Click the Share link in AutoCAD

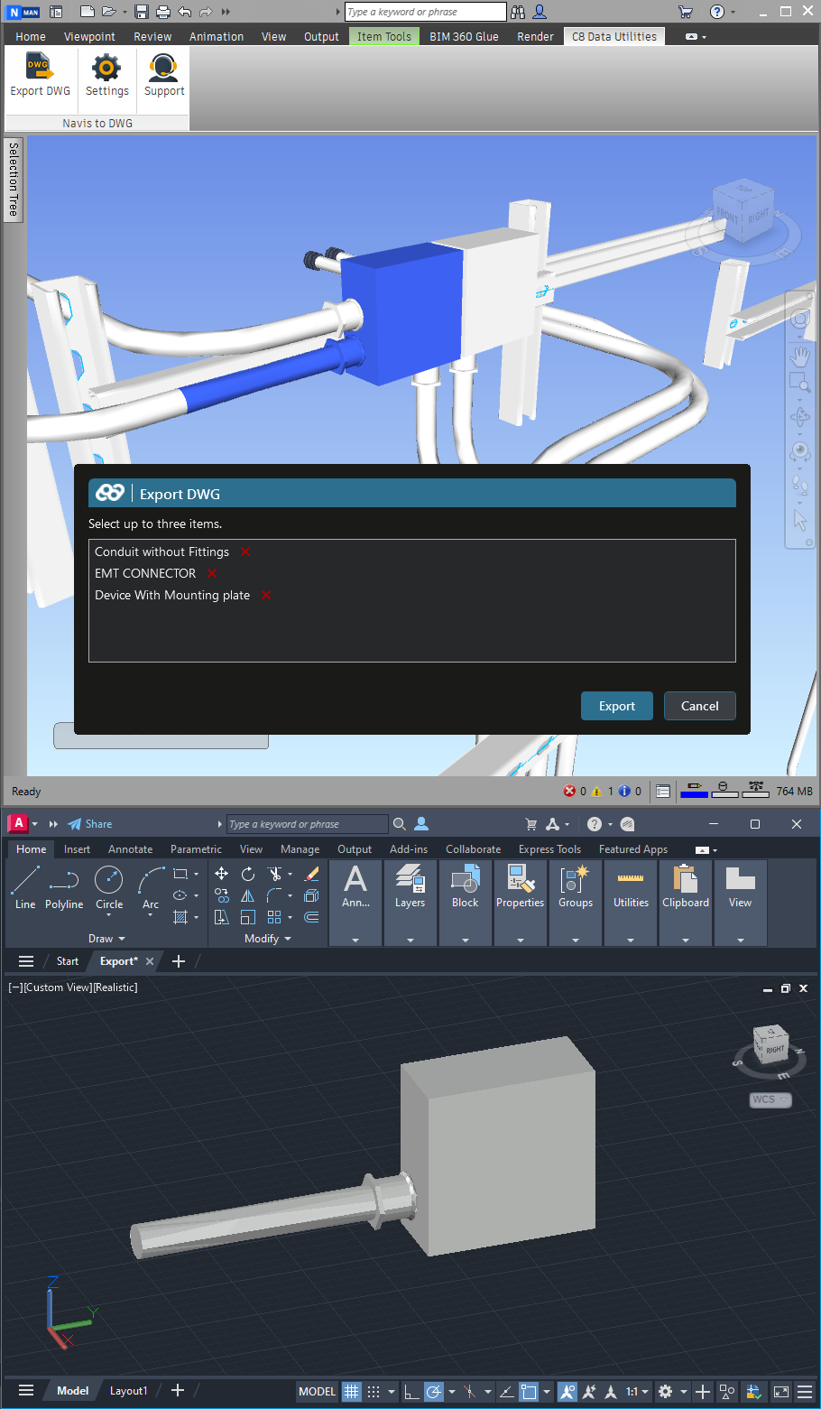click(90, 824)
